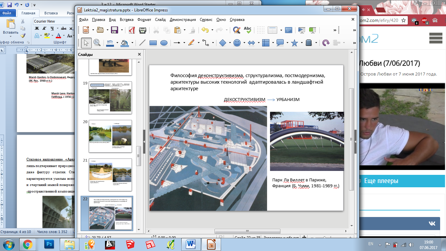Select the Line drawing tool
Image resolution: width=446 pixels, height=251 pixels.
pos(142,43)
